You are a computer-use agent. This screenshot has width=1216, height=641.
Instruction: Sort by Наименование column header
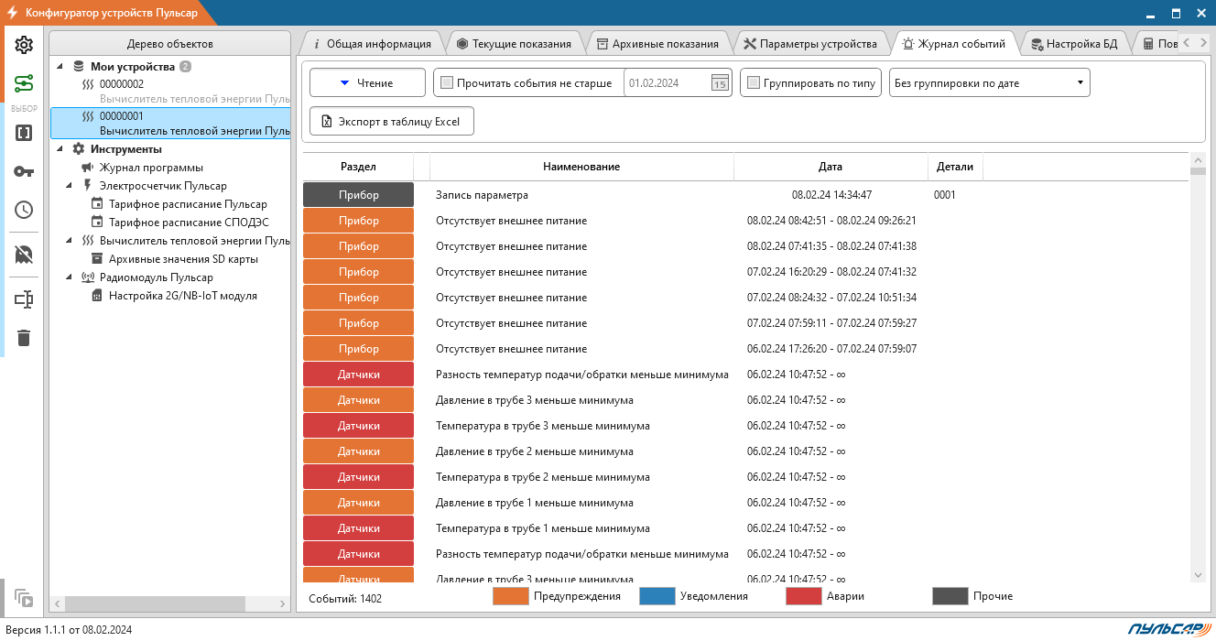581,167
